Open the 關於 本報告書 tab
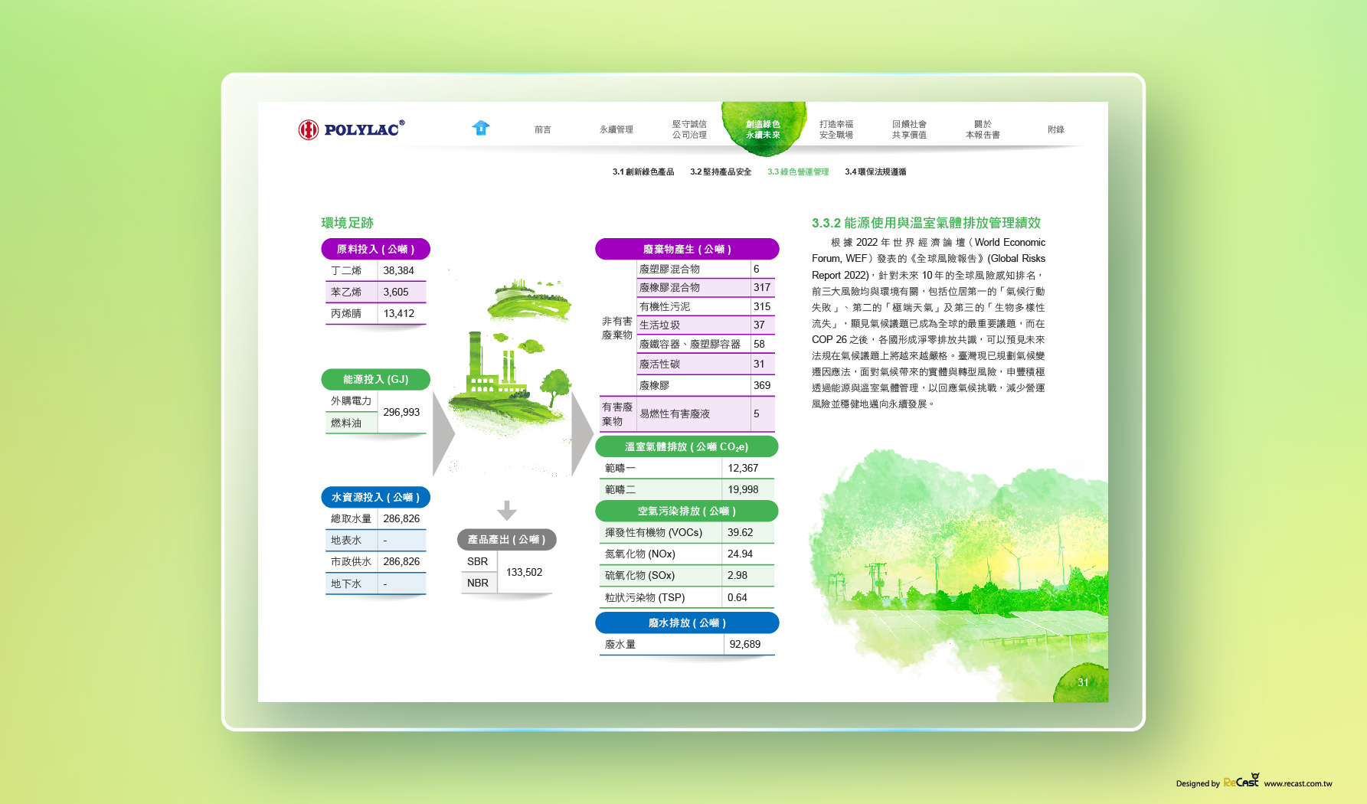 point(983,129)
